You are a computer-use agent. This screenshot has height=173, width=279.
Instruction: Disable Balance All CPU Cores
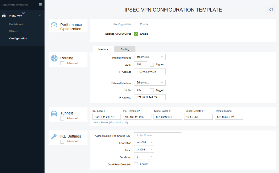[x=136, y=34]
